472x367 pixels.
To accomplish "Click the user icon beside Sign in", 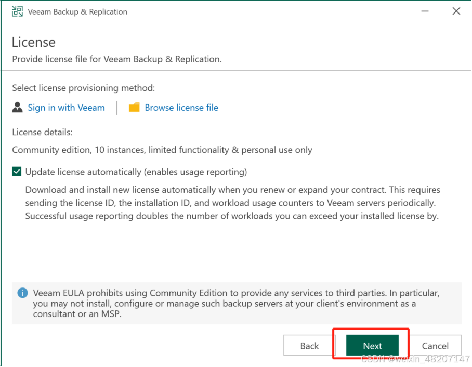I will 18,108.
